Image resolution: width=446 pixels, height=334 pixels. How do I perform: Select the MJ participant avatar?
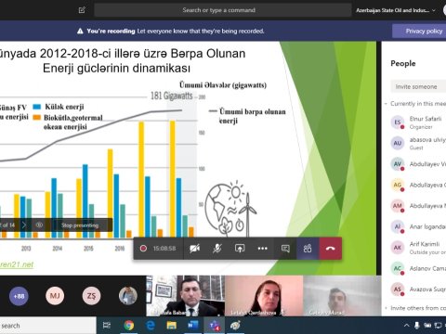[x=55, y=296]
